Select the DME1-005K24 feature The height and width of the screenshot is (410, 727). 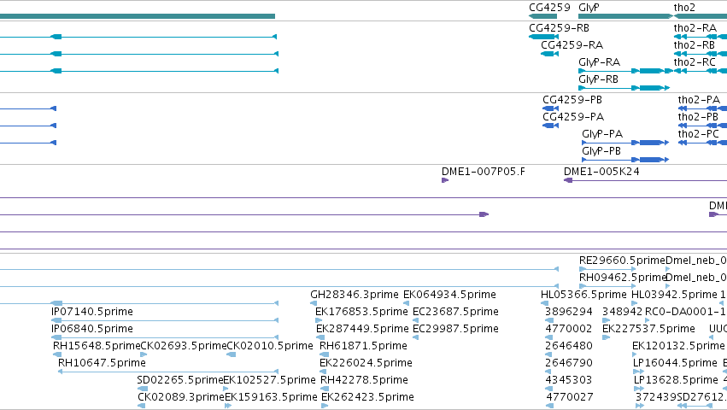click(x=601, y=172)
